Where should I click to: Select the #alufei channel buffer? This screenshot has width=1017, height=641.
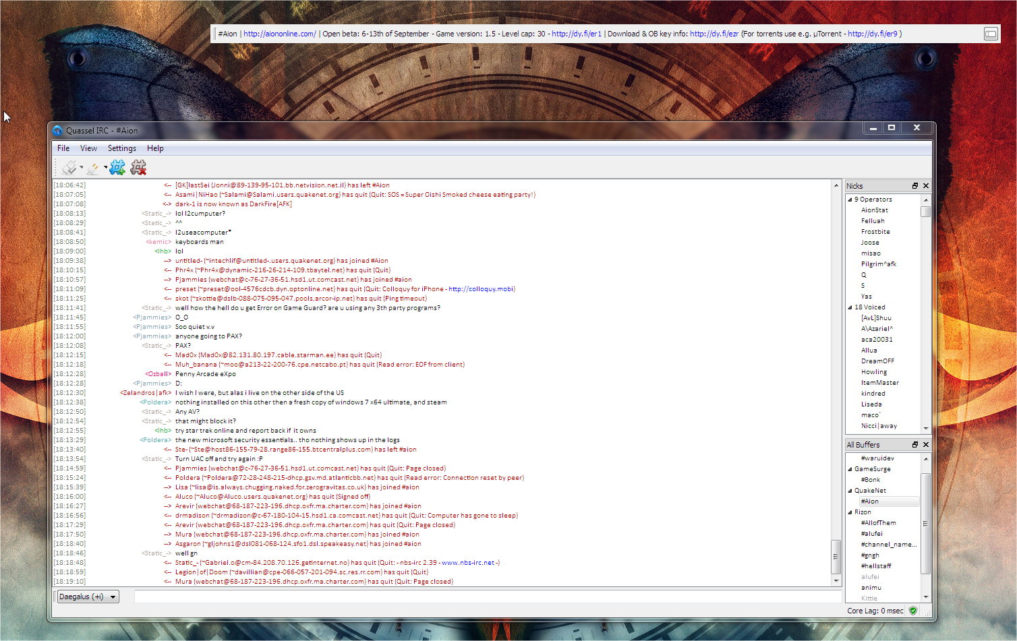[x=871, y=534]
